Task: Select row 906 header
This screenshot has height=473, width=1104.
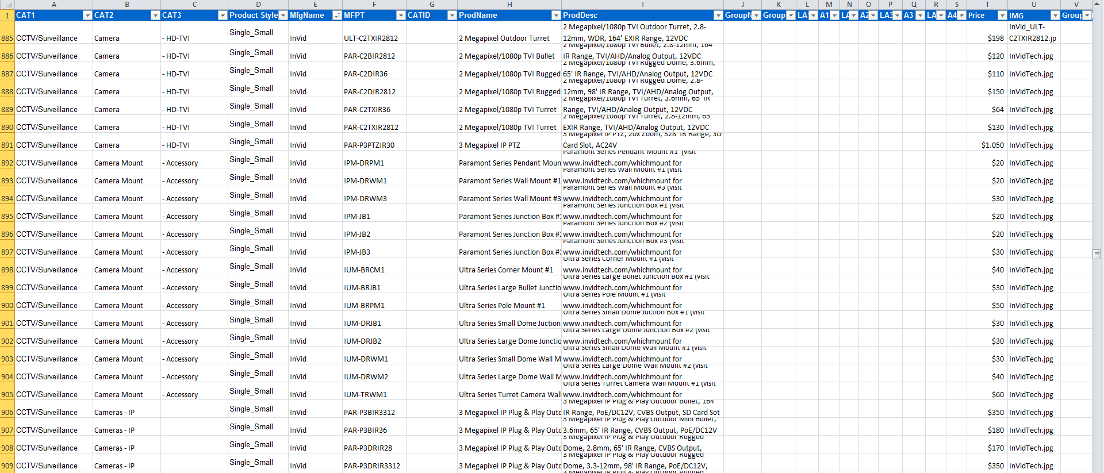Action: [x=7, y=409]
